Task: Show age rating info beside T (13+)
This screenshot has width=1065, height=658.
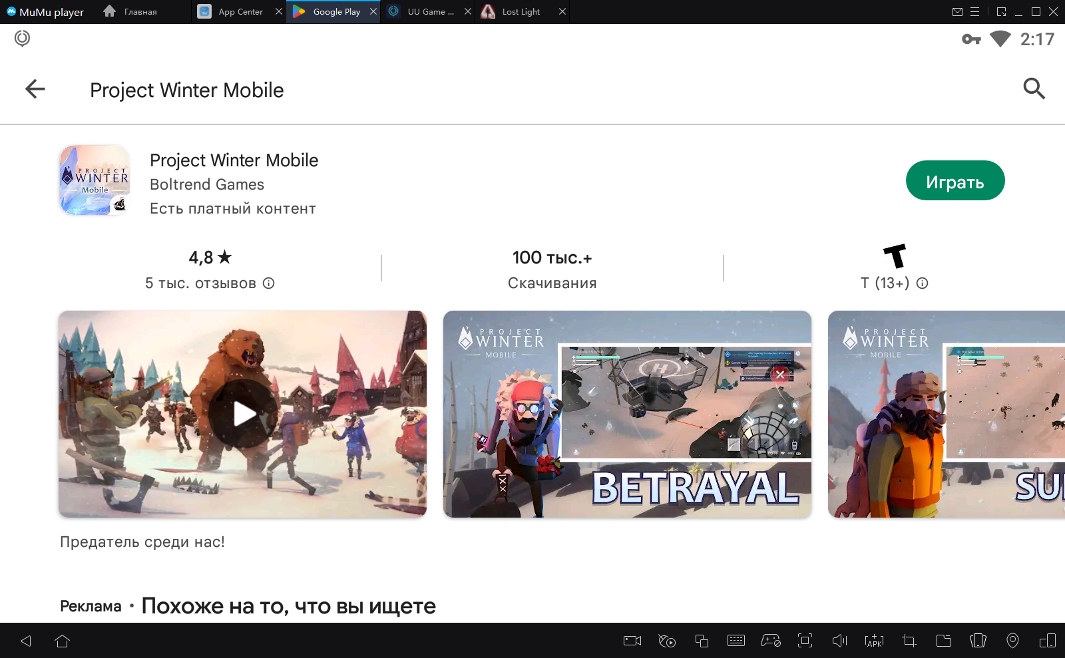Action: pos(922,283)
